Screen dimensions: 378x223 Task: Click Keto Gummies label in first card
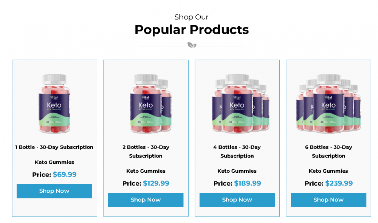click(54, 162)
